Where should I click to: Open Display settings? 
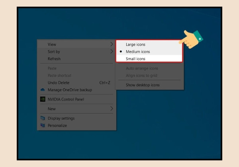(x=76, y=118)
